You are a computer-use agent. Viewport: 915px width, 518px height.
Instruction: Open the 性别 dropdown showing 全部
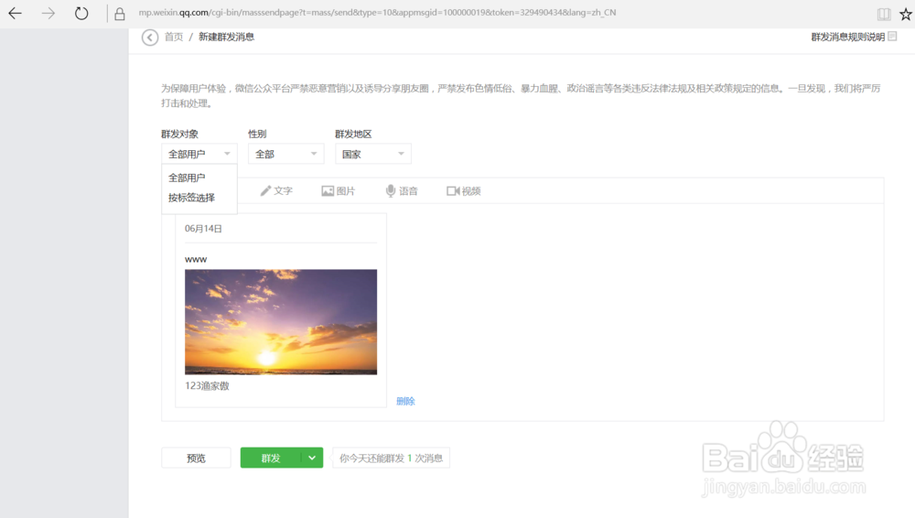(x=285, y=154)
